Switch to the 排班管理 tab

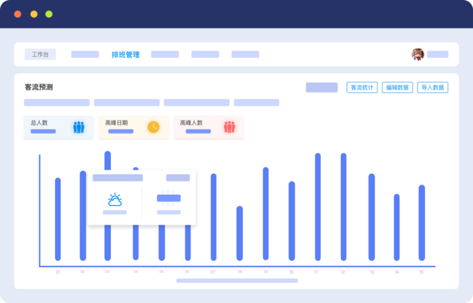point(126,55)
